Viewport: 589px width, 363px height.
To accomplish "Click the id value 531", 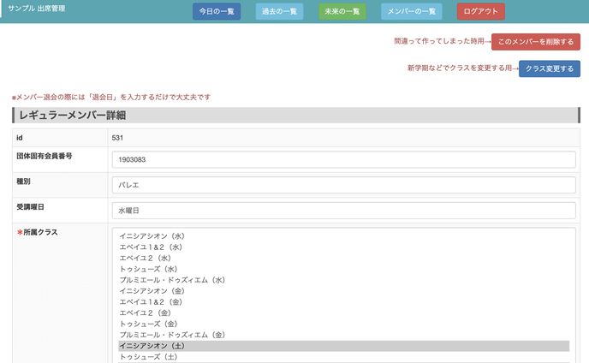I will point(117,138).
